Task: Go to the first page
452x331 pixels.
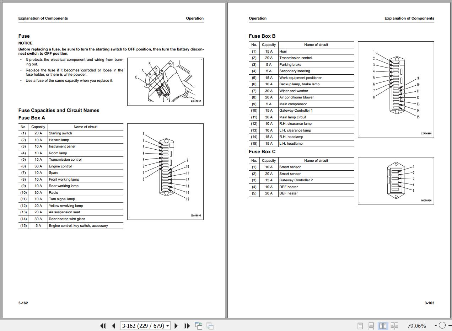Action: [x=103, y=326]
